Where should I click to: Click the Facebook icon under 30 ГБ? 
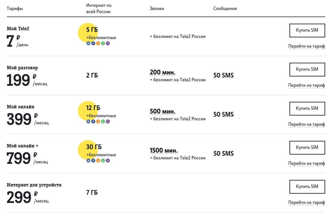click(x=93, y=161)
